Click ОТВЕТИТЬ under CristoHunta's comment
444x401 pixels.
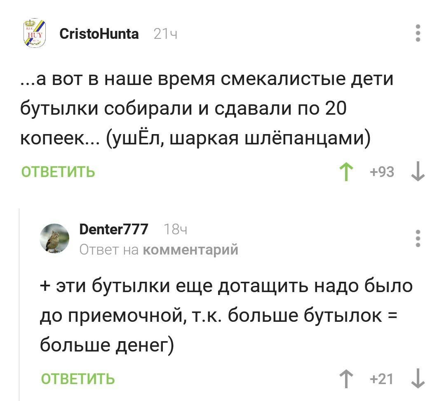point(58,172)
